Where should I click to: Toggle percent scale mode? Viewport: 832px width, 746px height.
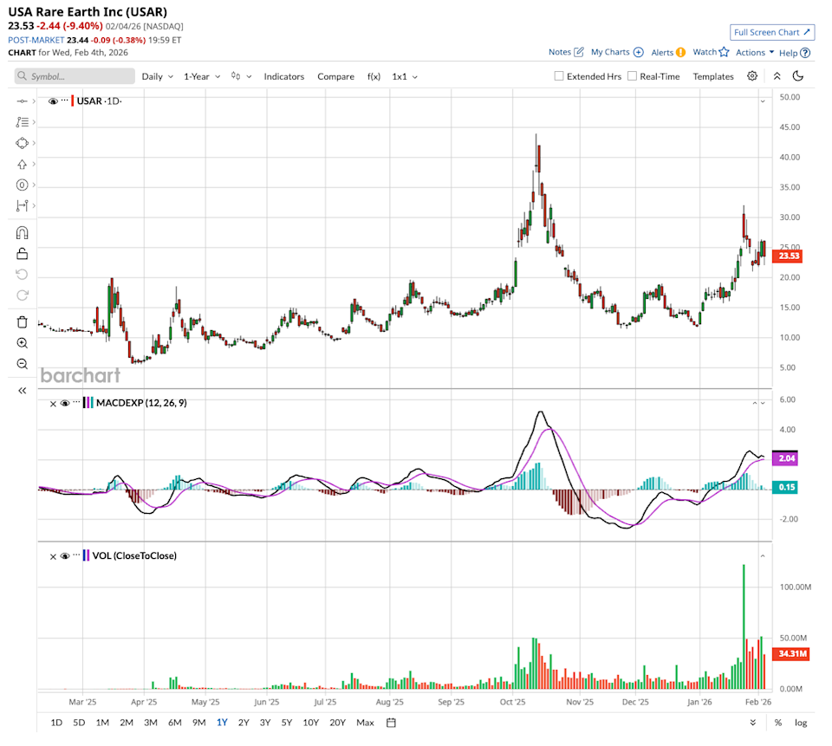778,723
